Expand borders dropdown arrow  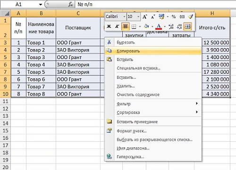point(140,26)
